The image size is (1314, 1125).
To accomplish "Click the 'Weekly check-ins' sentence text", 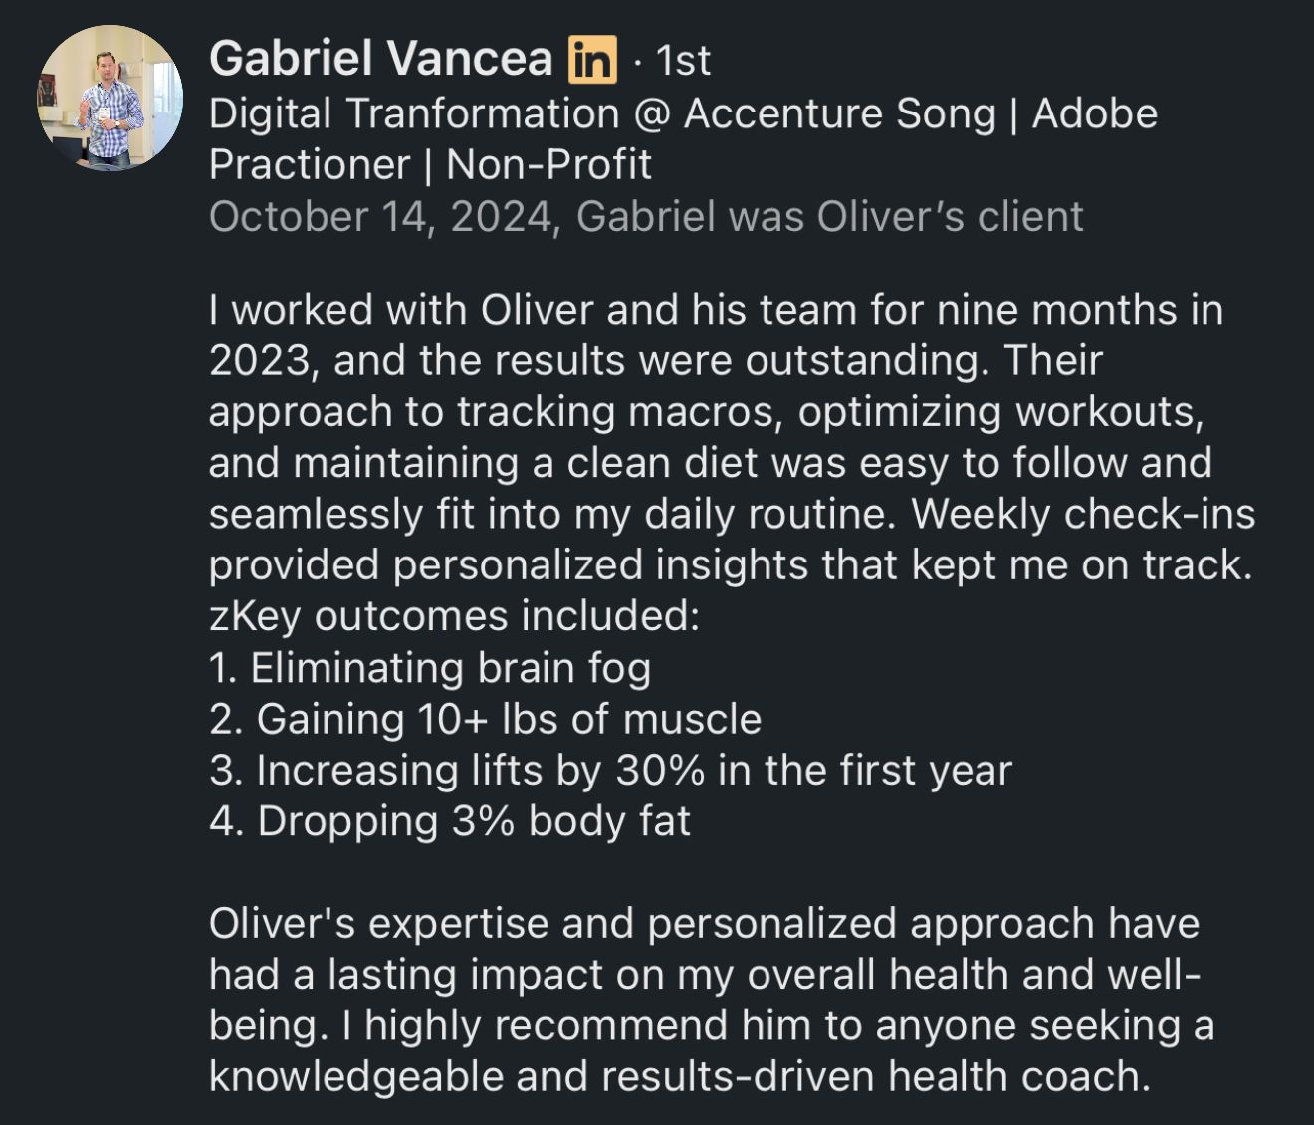I will point(1083,515).
